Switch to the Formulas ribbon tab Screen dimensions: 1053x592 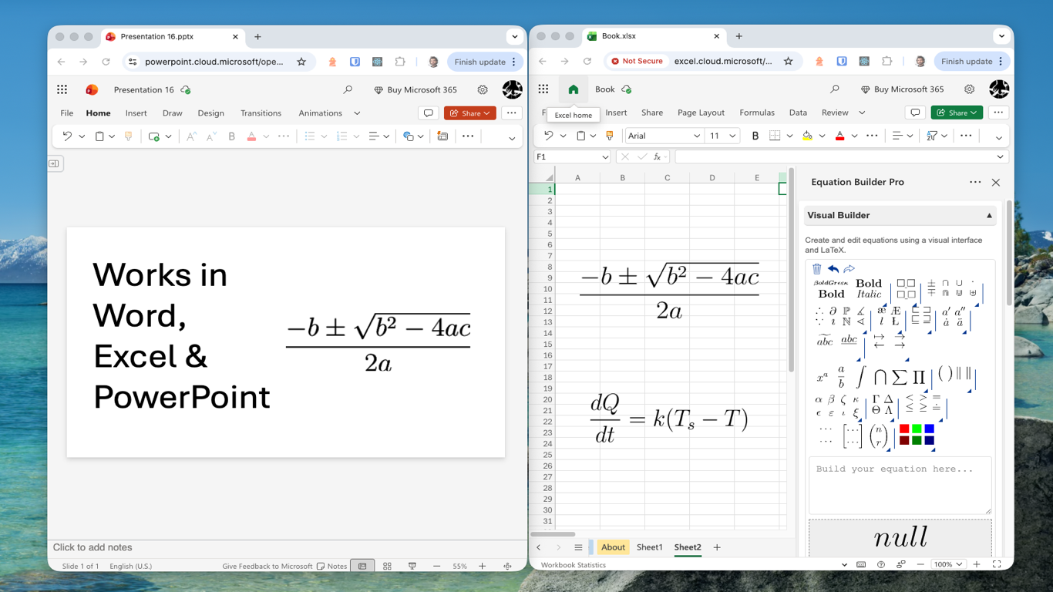pyautogui.click(x=756, y=113)
